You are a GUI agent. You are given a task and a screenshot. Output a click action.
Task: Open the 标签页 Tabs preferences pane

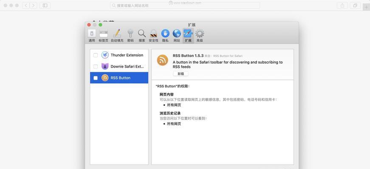[x=103, y=36]
